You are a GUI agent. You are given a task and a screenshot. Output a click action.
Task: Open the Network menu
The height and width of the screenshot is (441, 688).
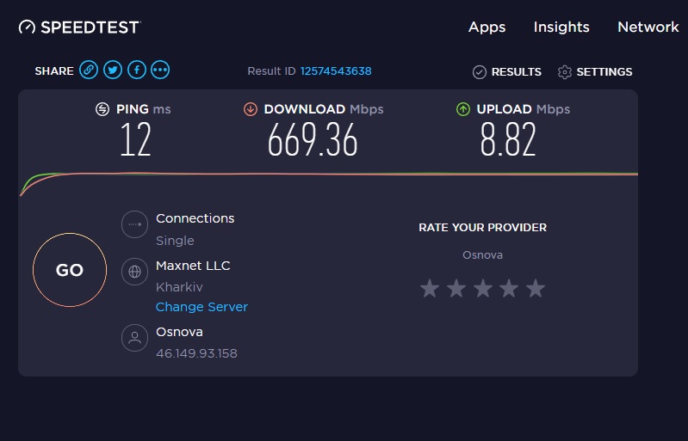(648, 28)
